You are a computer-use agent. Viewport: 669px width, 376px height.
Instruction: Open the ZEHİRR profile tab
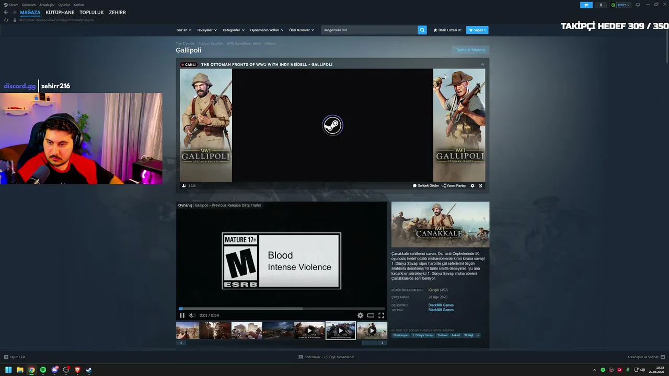click(x=118, y=13)
